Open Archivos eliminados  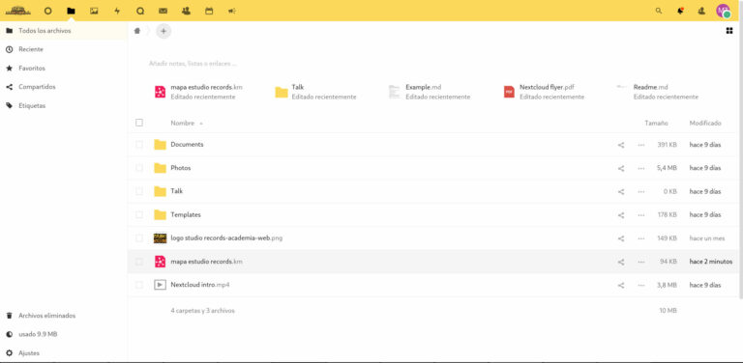pyautogui.click(x=64, y=316)
